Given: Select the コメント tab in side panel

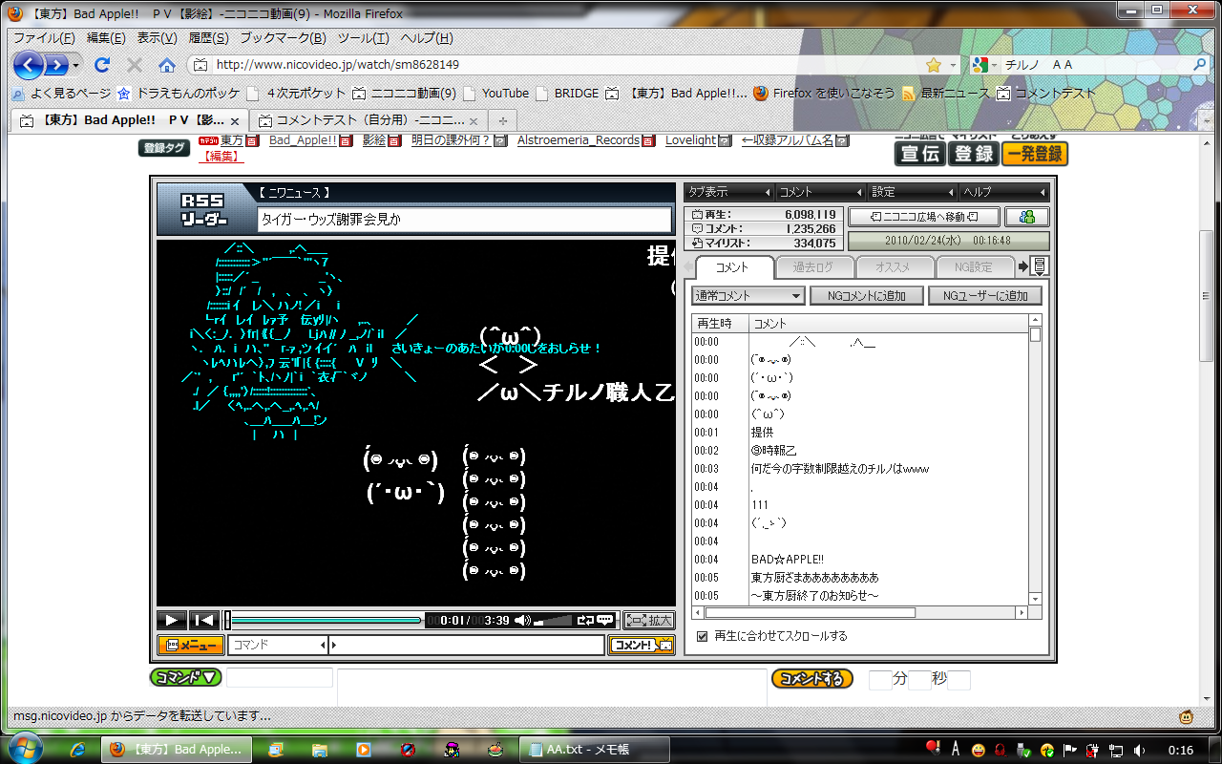Looking at the screenshot, I should (733, 267).
